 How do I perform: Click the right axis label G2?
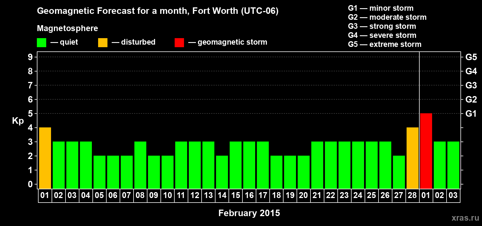(x=471, y=99)
